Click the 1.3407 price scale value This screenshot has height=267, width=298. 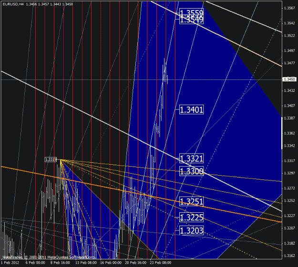coord(289,106)
